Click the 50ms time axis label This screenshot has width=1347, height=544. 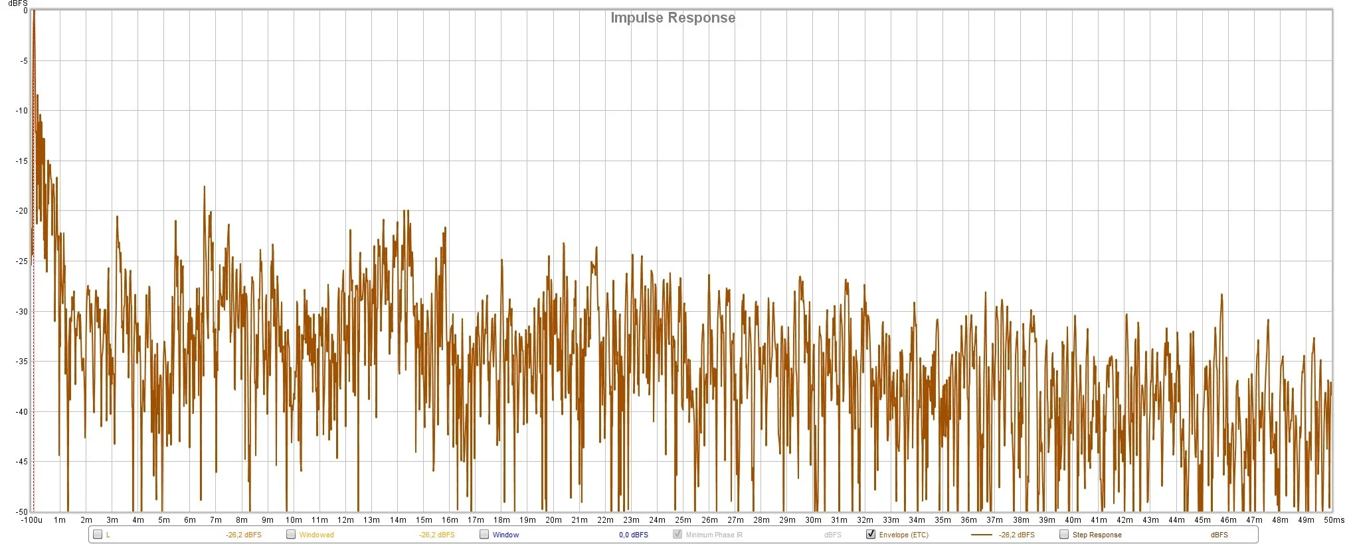click(1334, 520)
